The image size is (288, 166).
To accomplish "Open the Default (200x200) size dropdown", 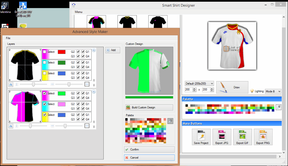I will tap(199, 83).
